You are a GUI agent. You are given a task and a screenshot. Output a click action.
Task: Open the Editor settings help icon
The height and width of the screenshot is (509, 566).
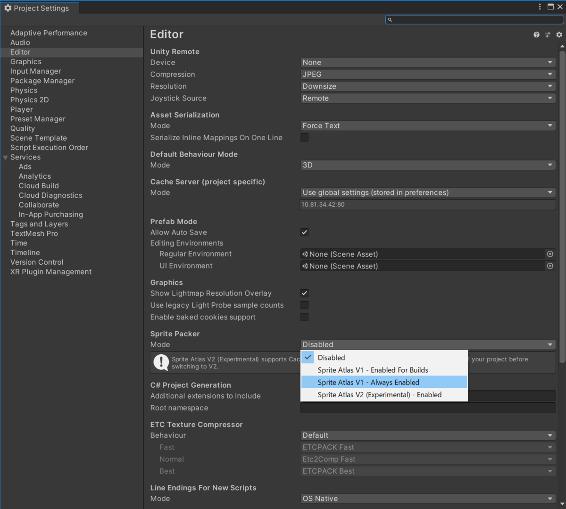[536, 34]
